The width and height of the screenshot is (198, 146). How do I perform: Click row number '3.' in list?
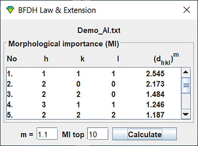(x=10, y=94)
